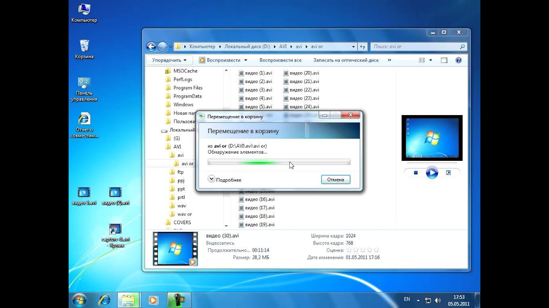Select PerfLogs folder in tree
Viewport: 549px width, 308px height.
[x=183, y=80]
